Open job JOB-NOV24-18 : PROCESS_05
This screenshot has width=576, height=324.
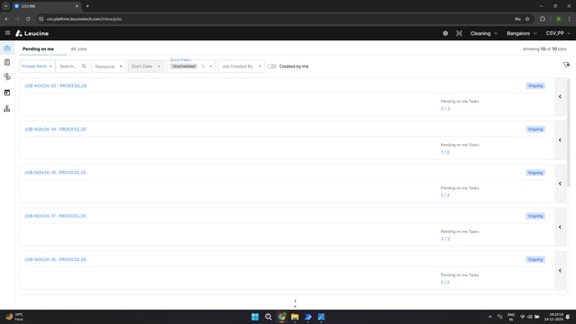point(55,172)
